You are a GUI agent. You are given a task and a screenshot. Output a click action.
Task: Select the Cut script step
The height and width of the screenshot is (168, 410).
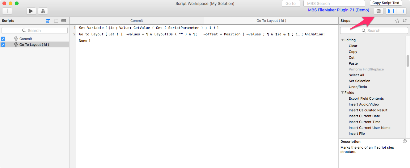point(352,58)
